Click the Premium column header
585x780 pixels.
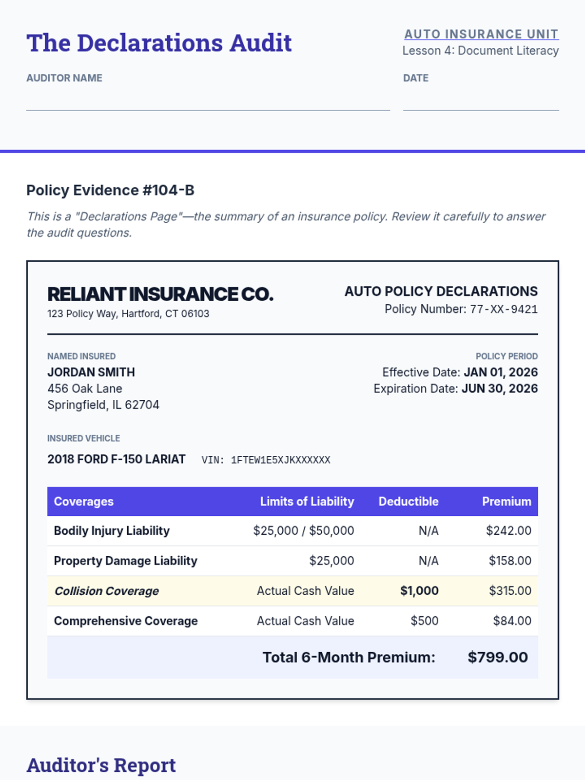click(507, 501)
